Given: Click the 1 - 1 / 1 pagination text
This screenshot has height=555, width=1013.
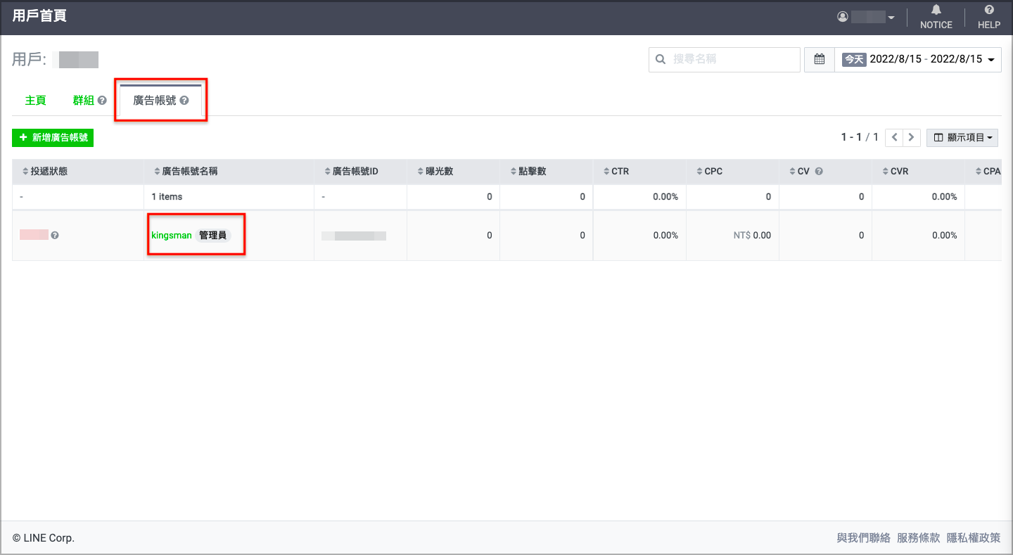Looking at the screenshot, I should pyautogui.click(x=860, y=138).
